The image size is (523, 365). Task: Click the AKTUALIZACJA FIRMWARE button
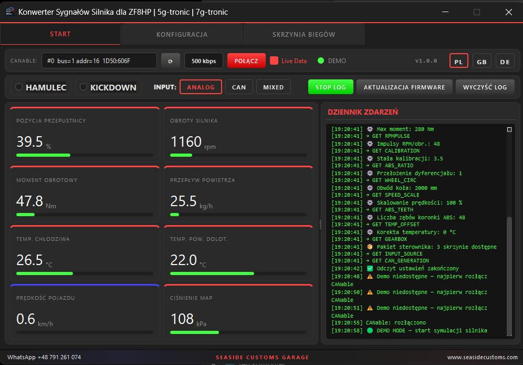pyautogui.click(x=404, y=87)
